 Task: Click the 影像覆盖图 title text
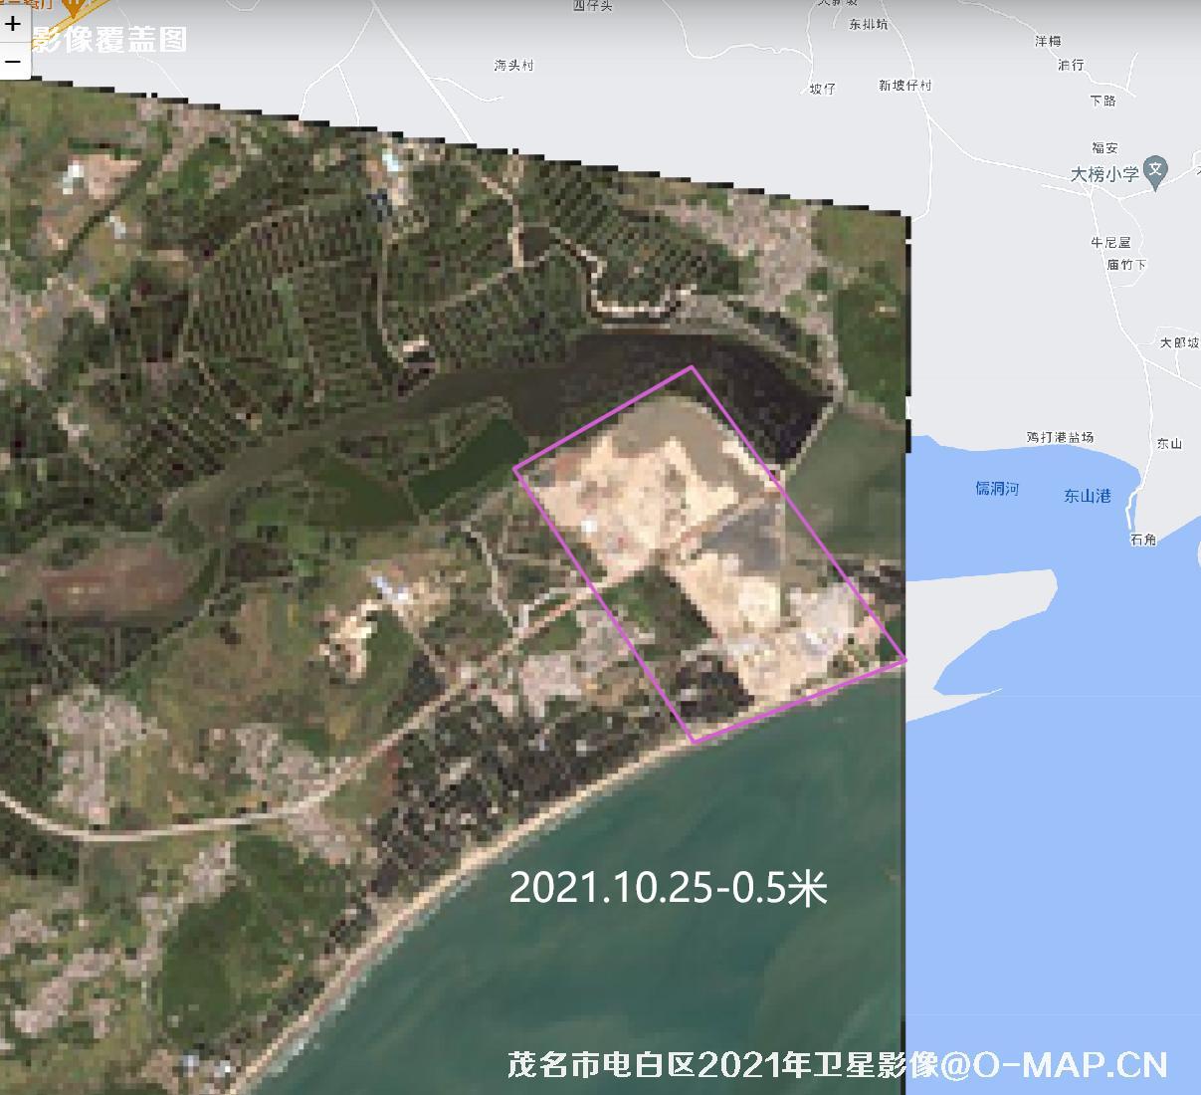pos(108,39)
